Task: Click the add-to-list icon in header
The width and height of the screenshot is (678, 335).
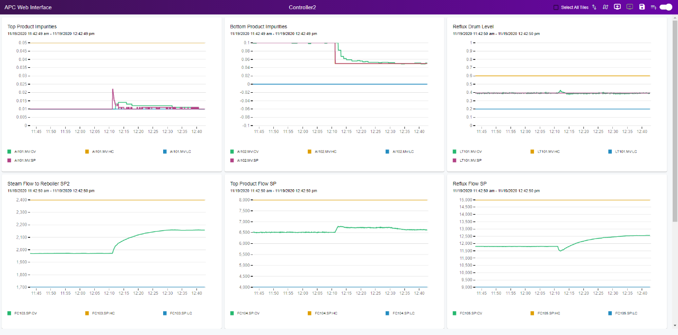Action: [654, 7]
